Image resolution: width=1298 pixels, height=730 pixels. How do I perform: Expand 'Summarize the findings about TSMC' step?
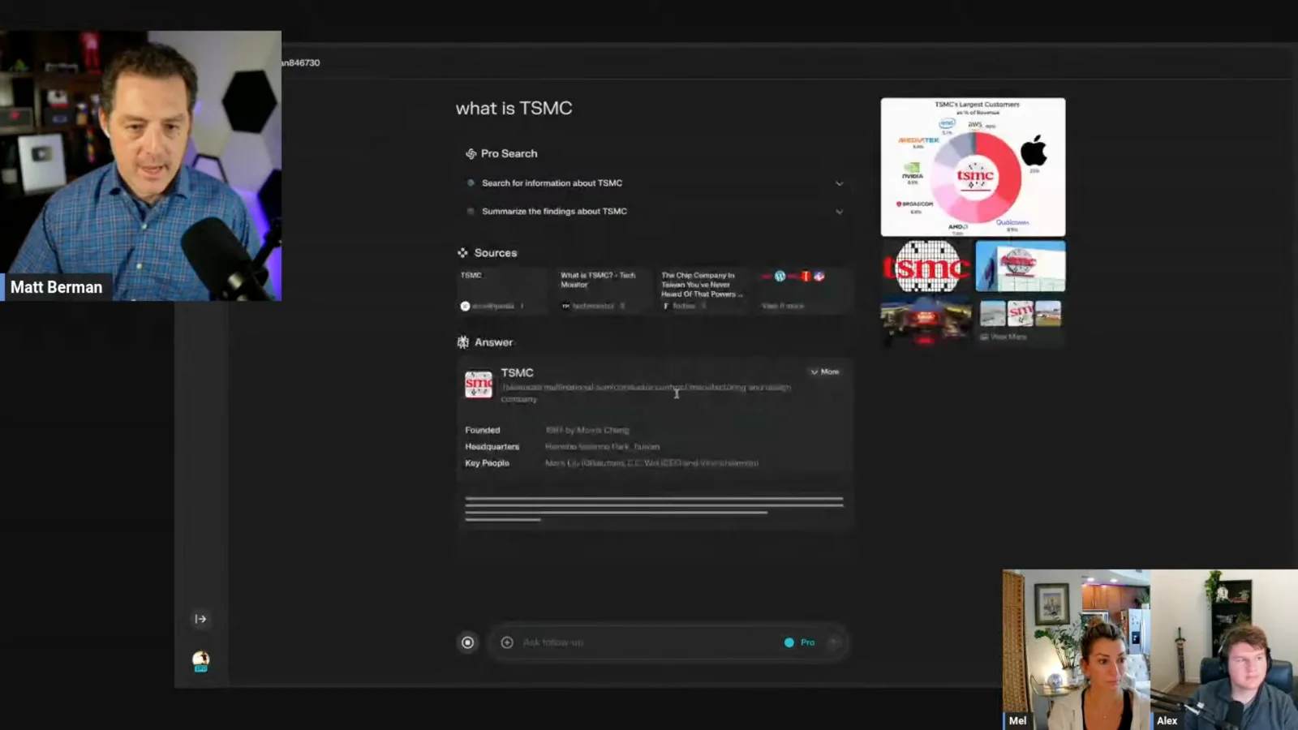coord(655,212)
